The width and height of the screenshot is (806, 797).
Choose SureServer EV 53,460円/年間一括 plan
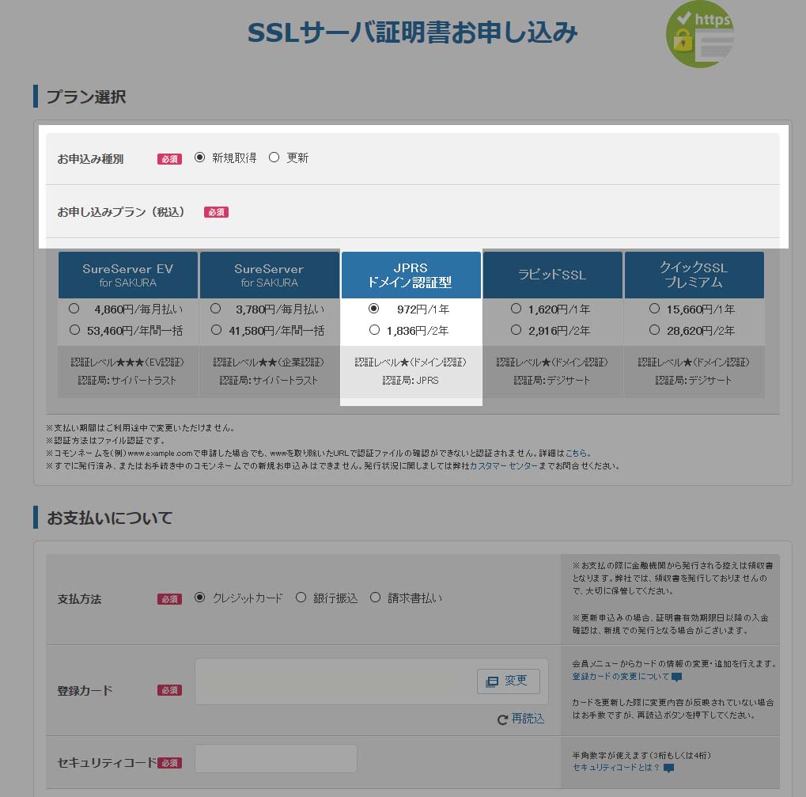pos(74,330)
